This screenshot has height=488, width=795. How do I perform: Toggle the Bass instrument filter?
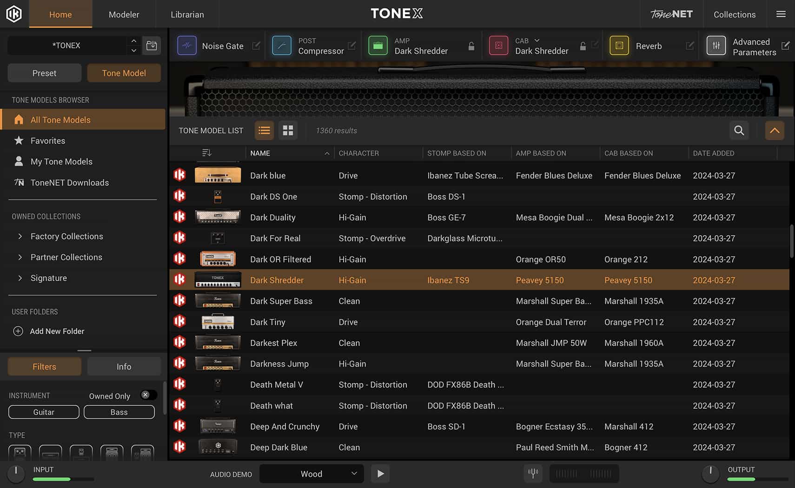tap(119, 412)
